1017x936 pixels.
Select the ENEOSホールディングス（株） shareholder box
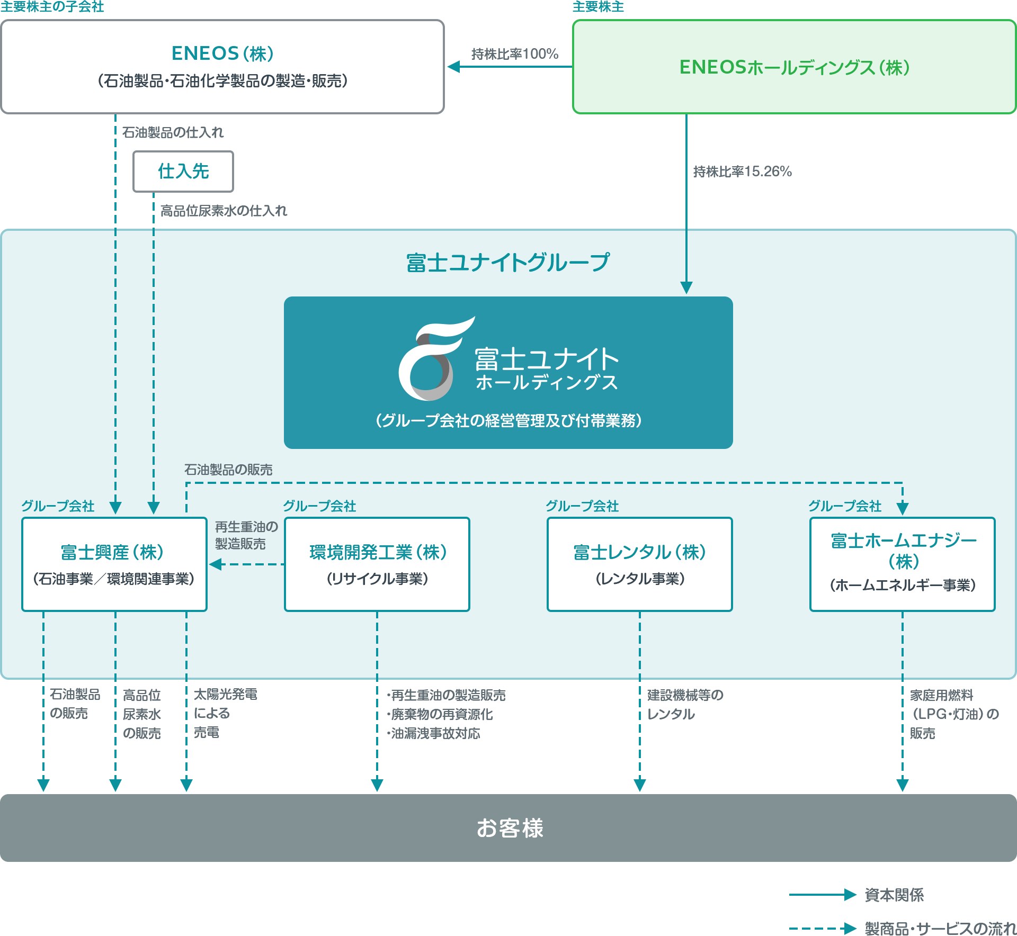pyautogui.click(x=794, y=67)
